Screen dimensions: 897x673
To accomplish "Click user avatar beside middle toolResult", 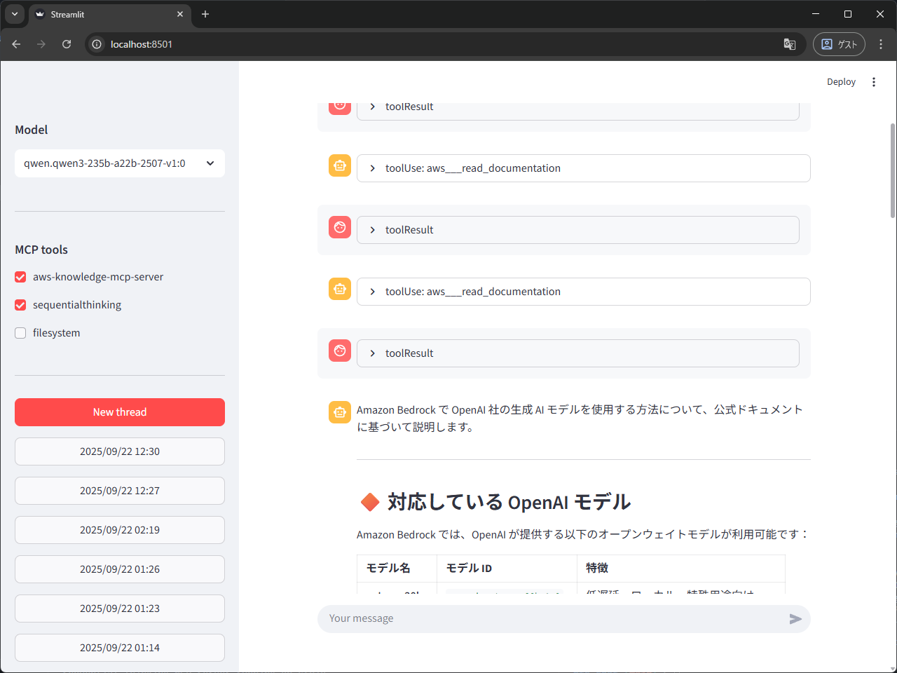I will click(340, 227).
